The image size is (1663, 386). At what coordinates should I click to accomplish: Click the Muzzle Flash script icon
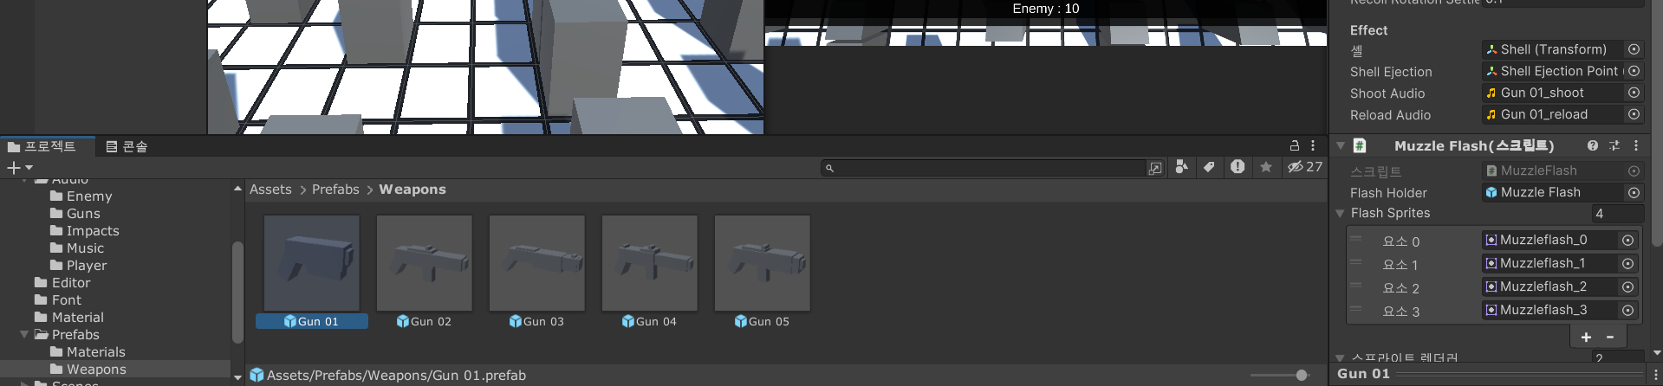[x=1360, y=145]
